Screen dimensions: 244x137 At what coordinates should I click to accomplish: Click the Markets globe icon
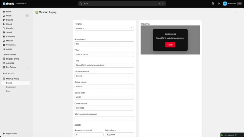pos(4,41)
